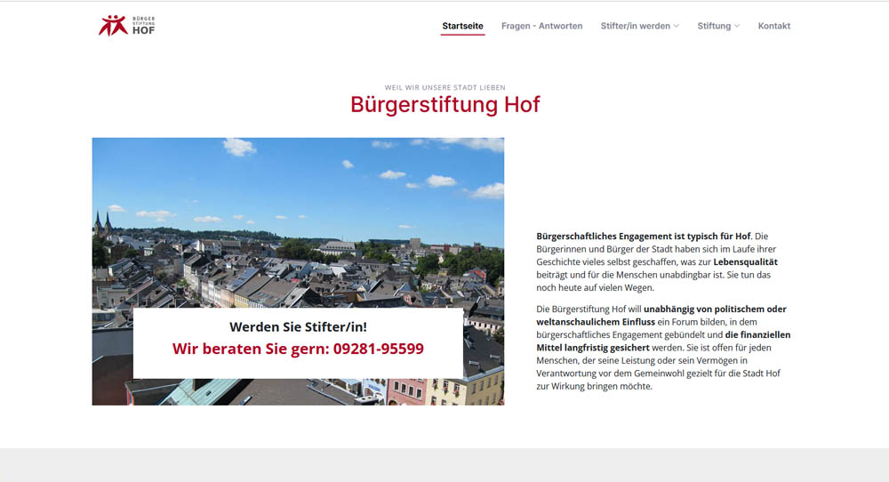Click 'unabhängig von politischem oder' bold text
889x482 pixels.
(x=715, y=309)
